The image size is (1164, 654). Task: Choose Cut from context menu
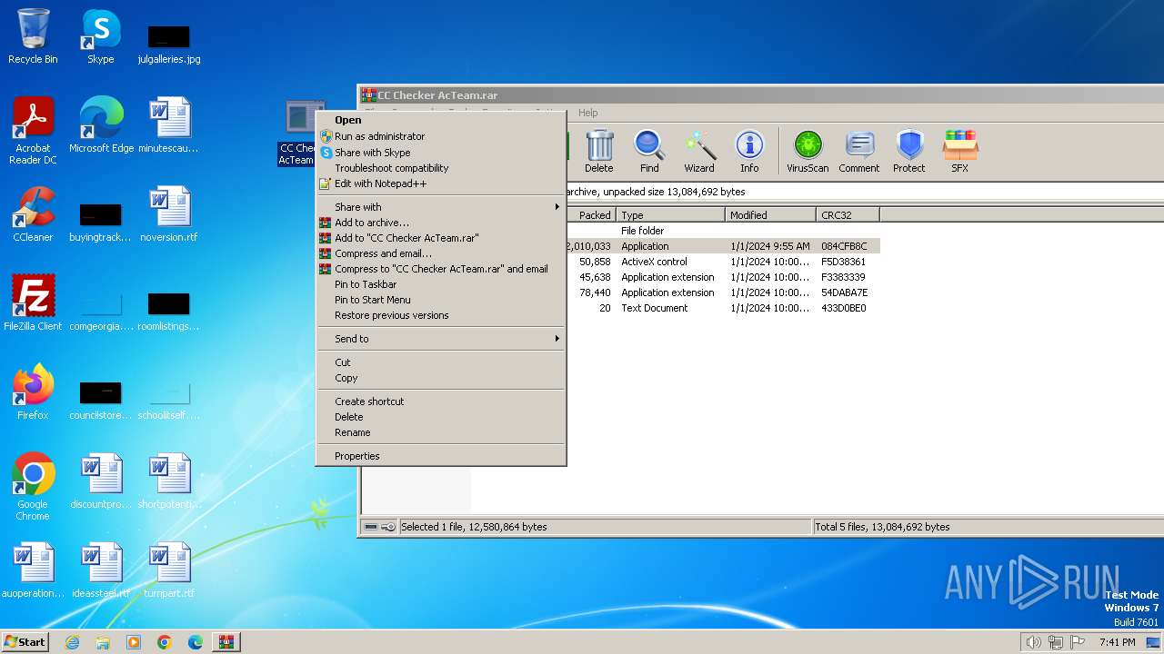click(x=441, y=362)
